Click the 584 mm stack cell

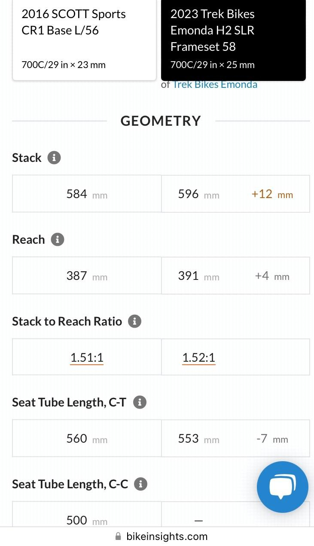[x=87, y=194]
